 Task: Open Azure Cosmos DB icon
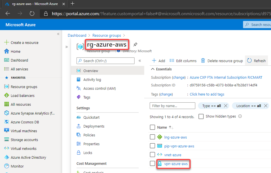tap(6, 122)
